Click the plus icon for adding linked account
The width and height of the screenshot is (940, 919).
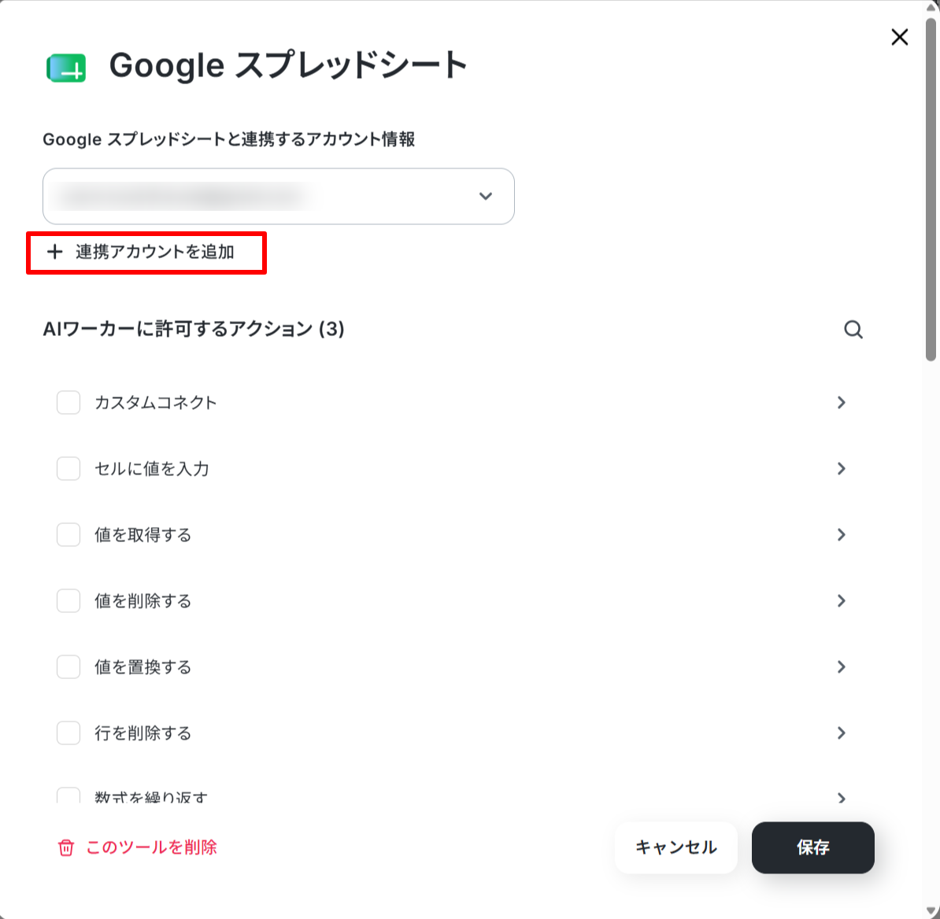coord(54,252)
